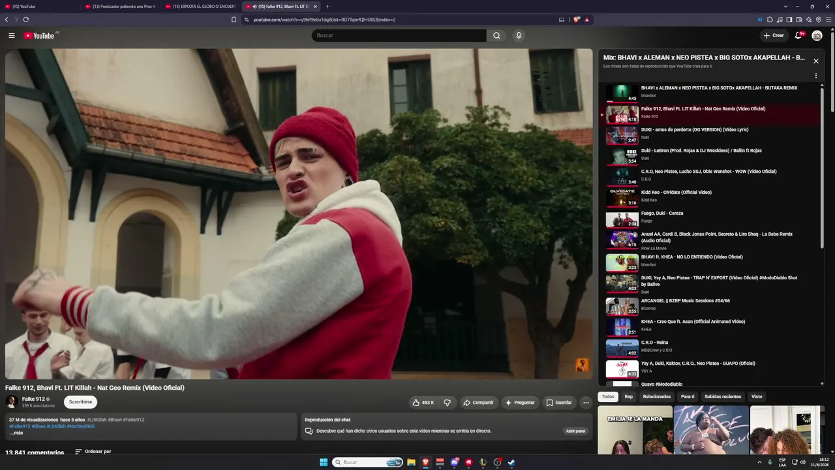The height and width of the screenshot is (470, 835).
Task: Click the #NatGeoRMX hashtag link
Action: (x=81, y=426)
